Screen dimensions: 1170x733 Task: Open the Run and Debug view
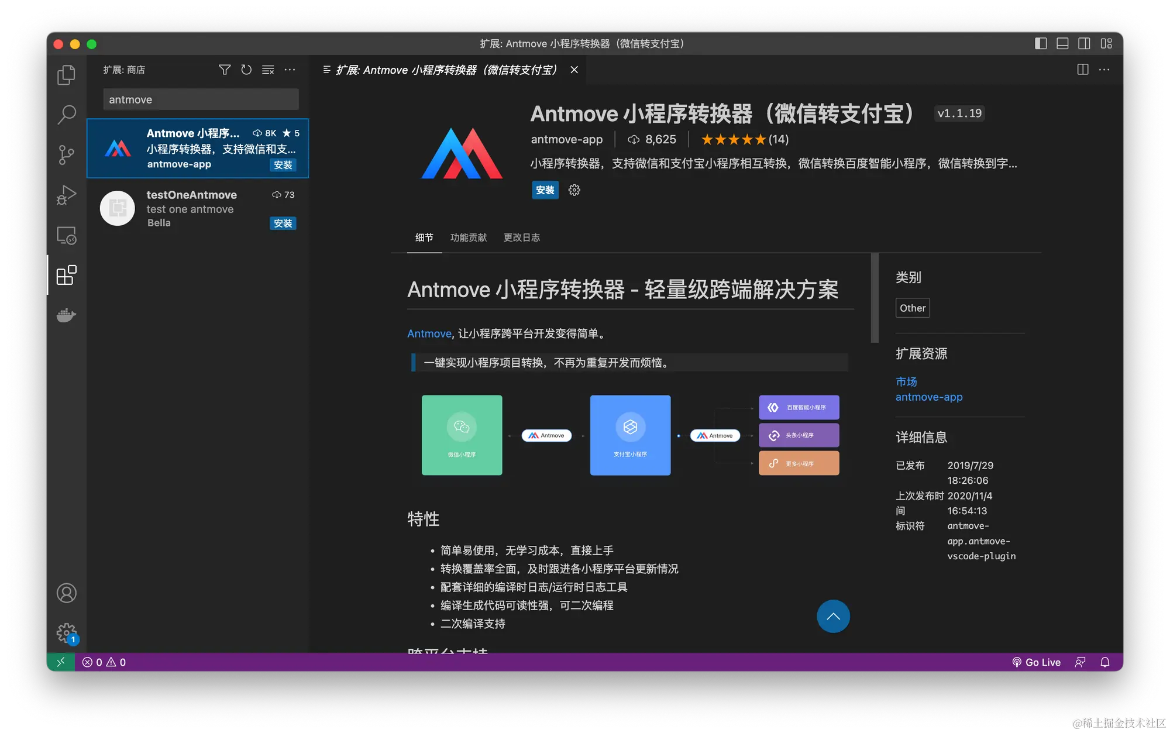click(66, 195)
